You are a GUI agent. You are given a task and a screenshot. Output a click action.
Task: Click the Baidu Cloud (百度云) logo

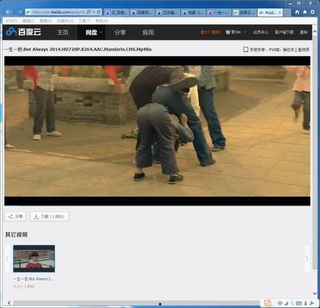(x=23, y=32)
